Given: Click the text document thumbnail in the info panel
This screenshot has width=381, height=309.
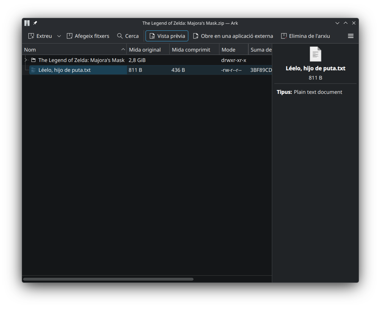Looking at the screenshot, I should click(x=315, y=54).
